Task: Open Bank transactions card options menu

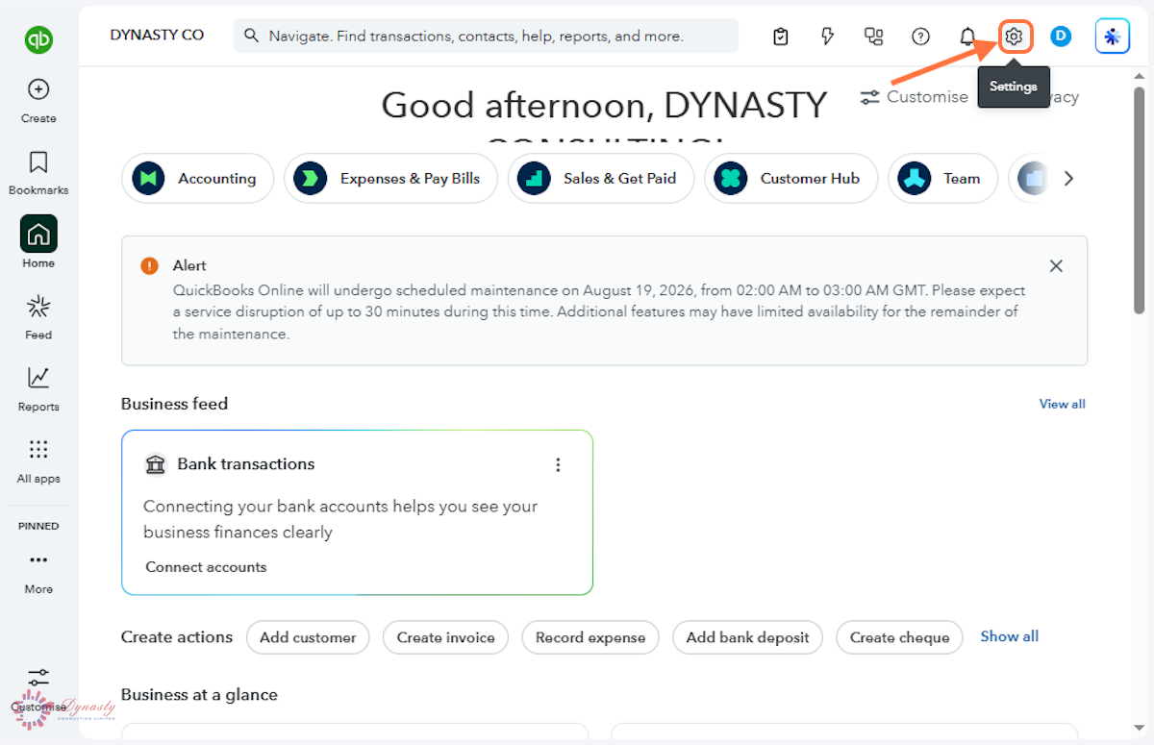Action: click(x=558, y=465)
